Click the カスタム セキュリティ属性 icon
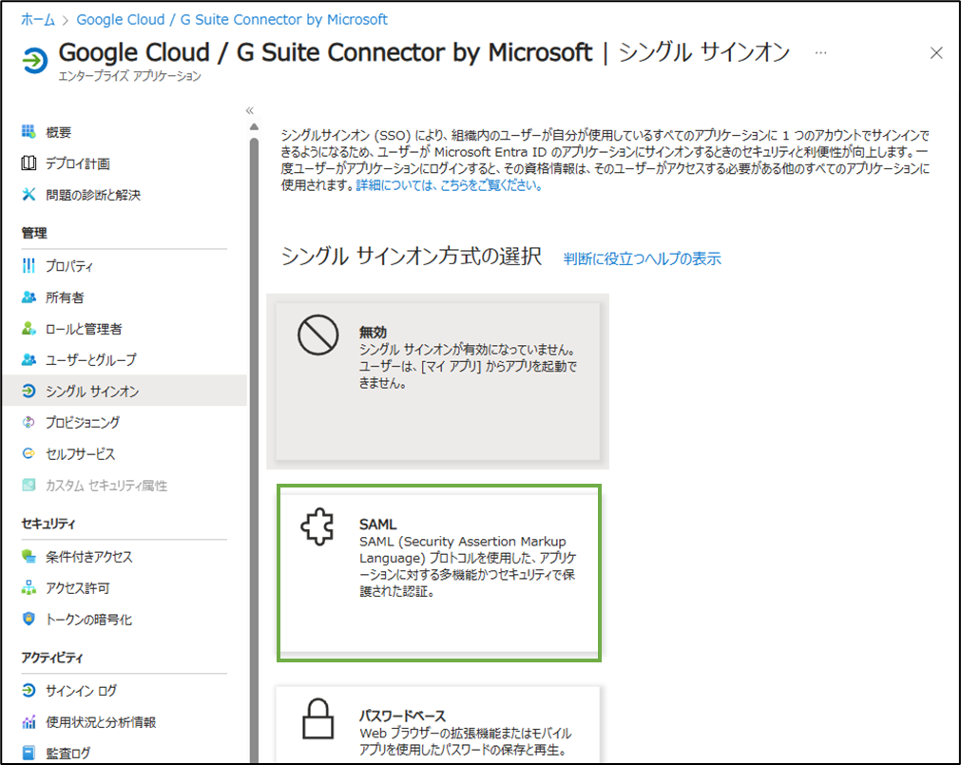This screenshot has height=765, width=961. [29, 485]
